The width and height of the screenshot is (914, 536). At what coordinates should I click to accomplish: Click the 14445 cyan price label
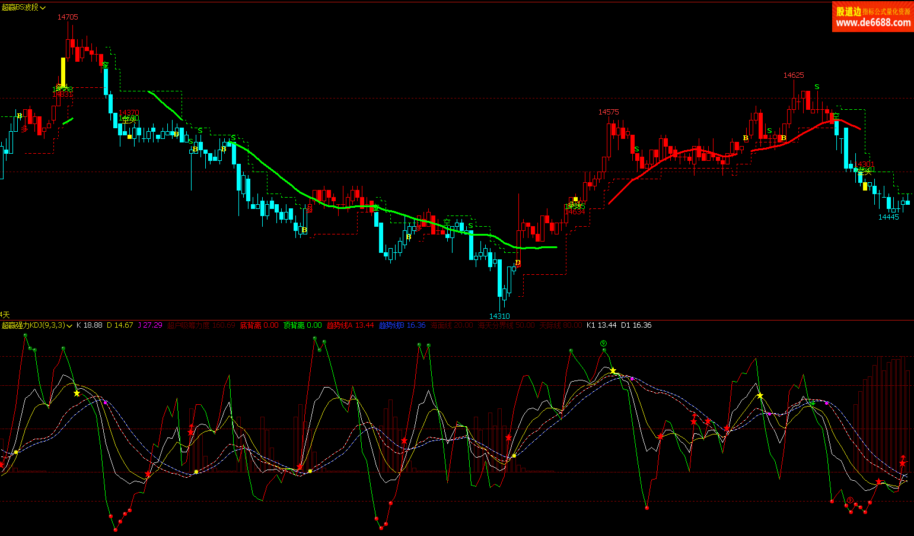[888, 217]
